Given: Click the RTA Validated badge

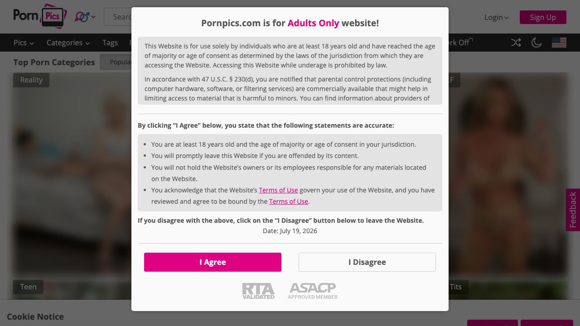Looking at the screenshot, I should 258,291.
